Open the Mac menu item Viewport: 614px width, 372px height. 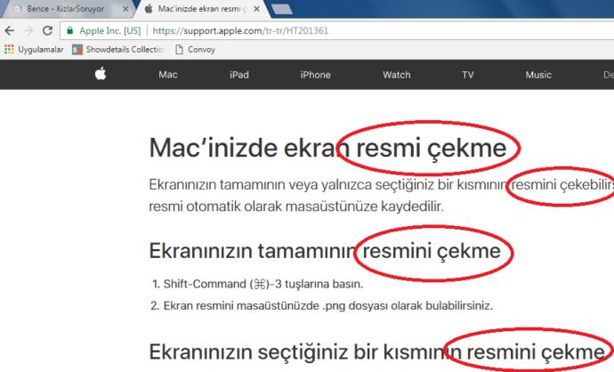pos(168,75)
